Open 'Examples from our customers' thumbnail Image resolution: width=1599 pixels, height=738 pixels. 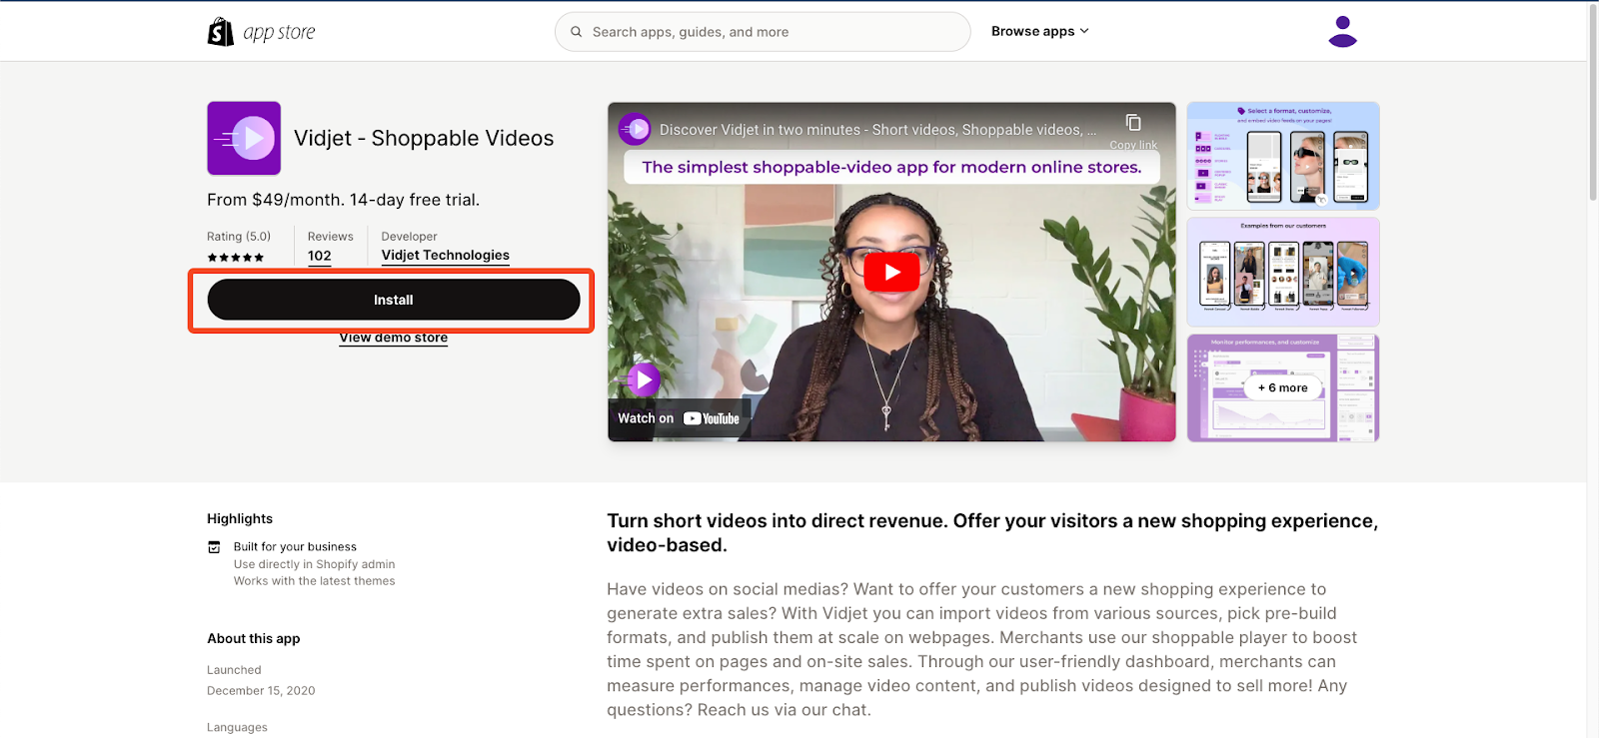(x=1283, y=272)
